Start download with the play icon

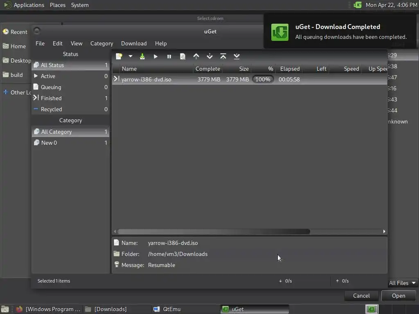[x=155, y=56]
